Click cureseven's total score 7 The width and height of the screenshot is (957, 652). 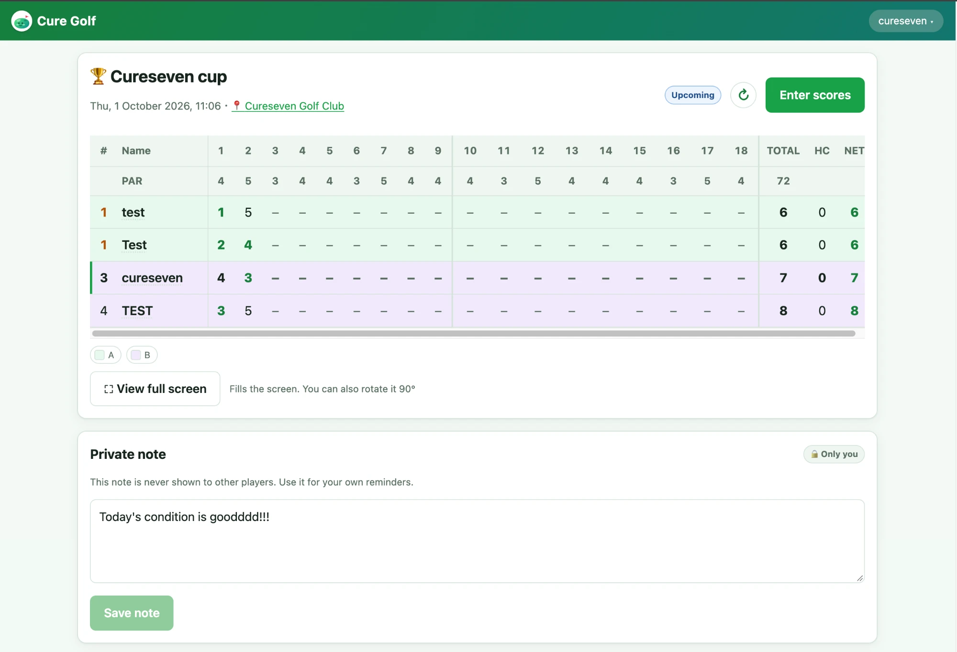(x=783, y=278)
